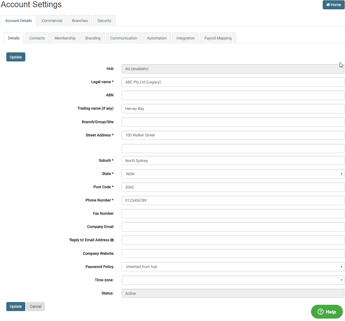Click the info icon beside 'Reply to' Email Address

112,240
